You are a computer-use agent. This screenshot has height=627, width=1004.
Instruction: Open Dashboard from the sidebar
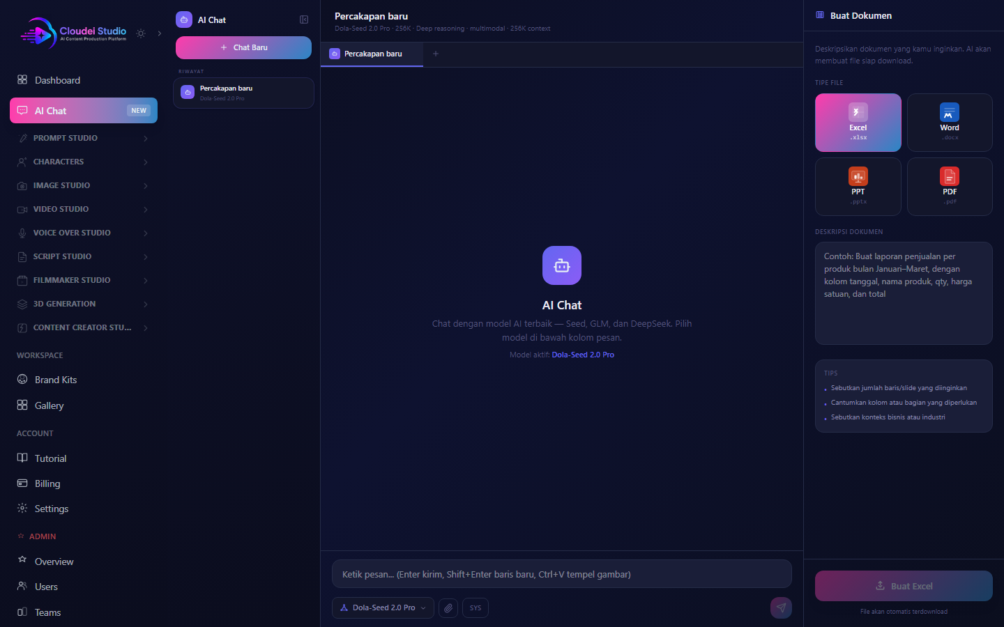84,80
